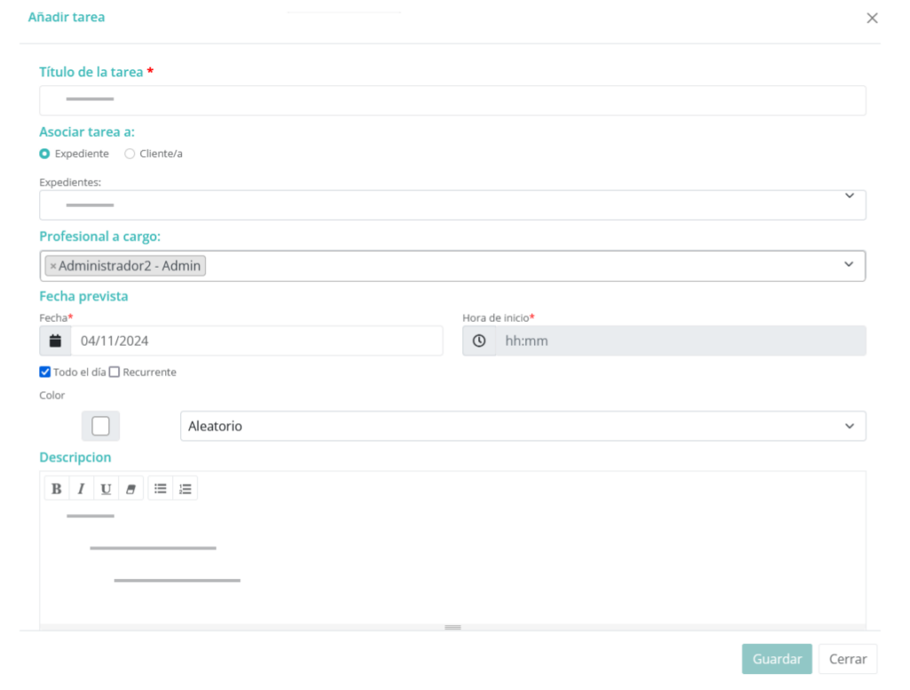Click the eraser clear-format icon

[130, 488]
